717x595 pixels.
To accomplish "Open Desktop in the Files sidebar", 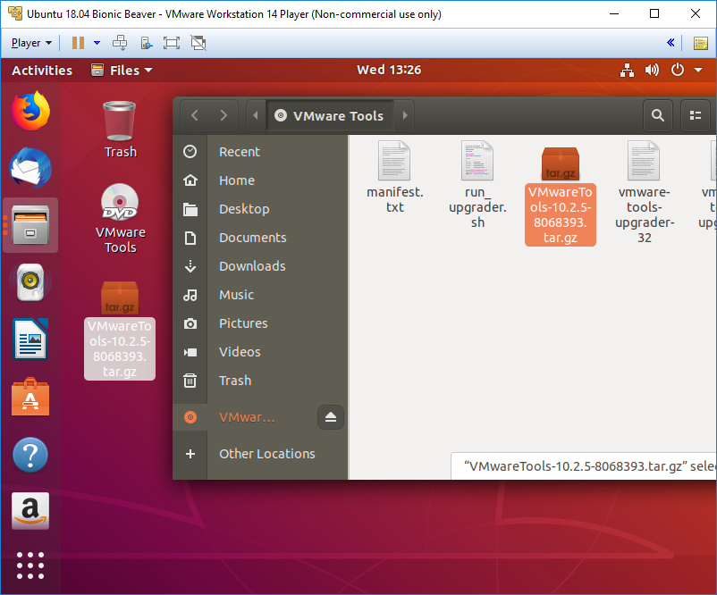I will [260, 209].
